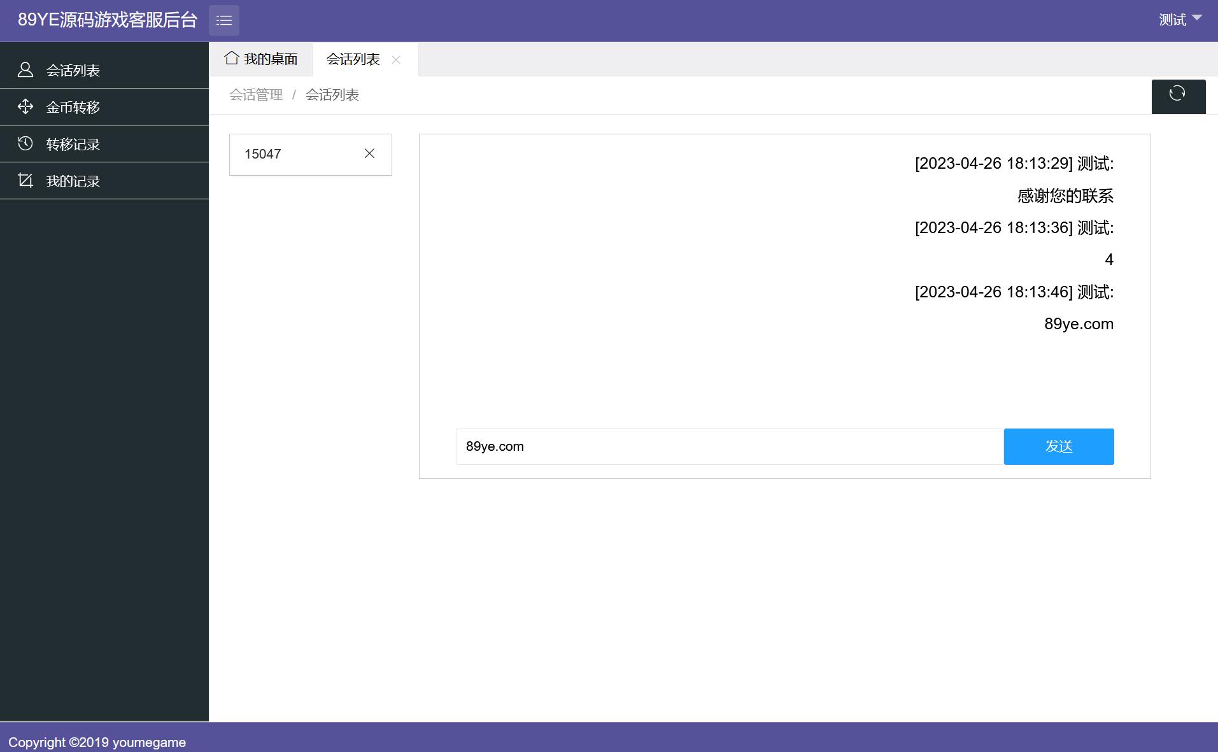Click the timestamp [2023-04-26 18:13:46] 测试:
Image resolution: width=1218 pixels, height=752 pixels.
coord(1014,292)
